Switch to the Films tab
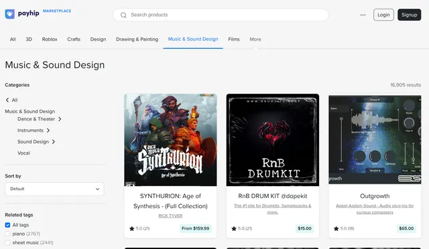 (234, 39)
